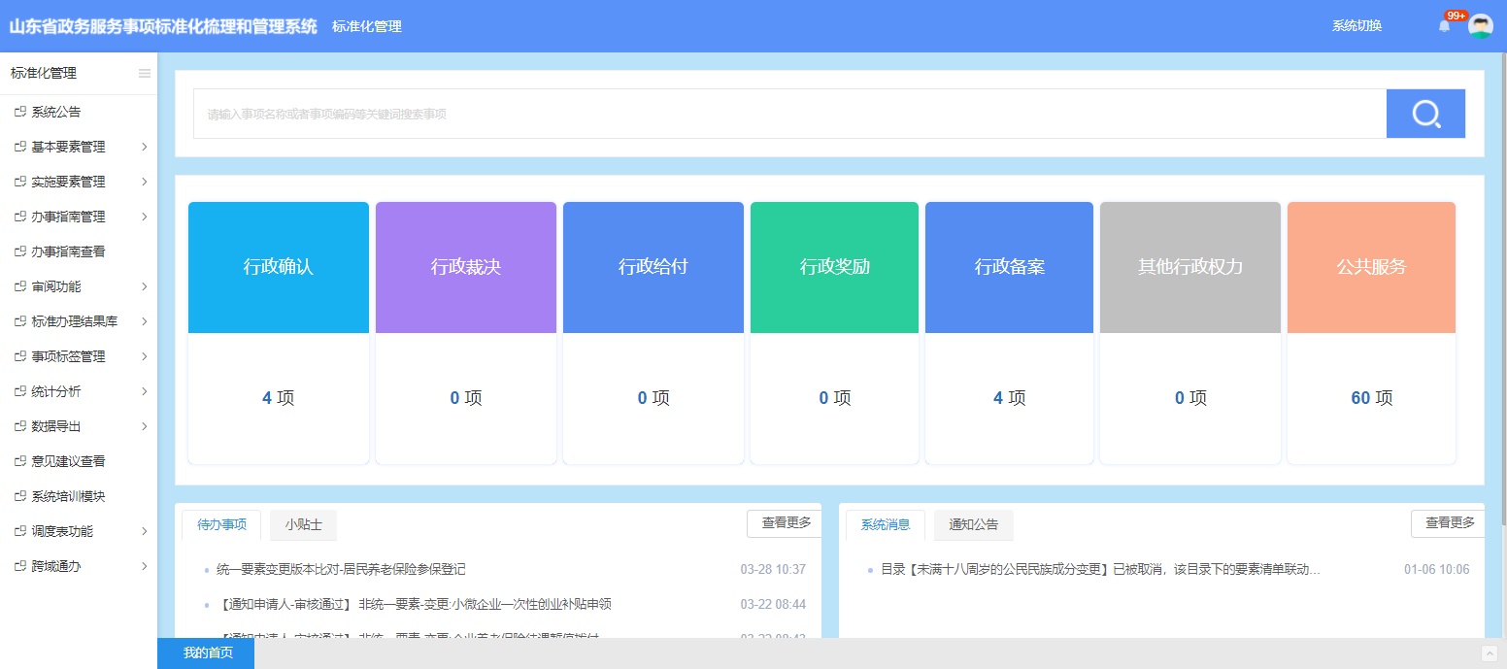The image size is (1507, 669).
Task: Switch to the 小贴士 tab
Action: pos(303,525)
